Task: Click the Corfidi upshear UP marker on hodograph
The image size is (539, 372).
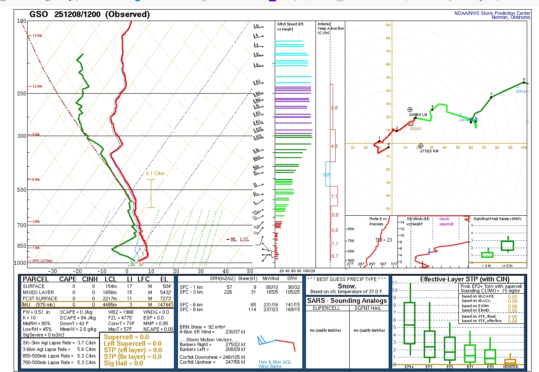Action: point(460,115)
